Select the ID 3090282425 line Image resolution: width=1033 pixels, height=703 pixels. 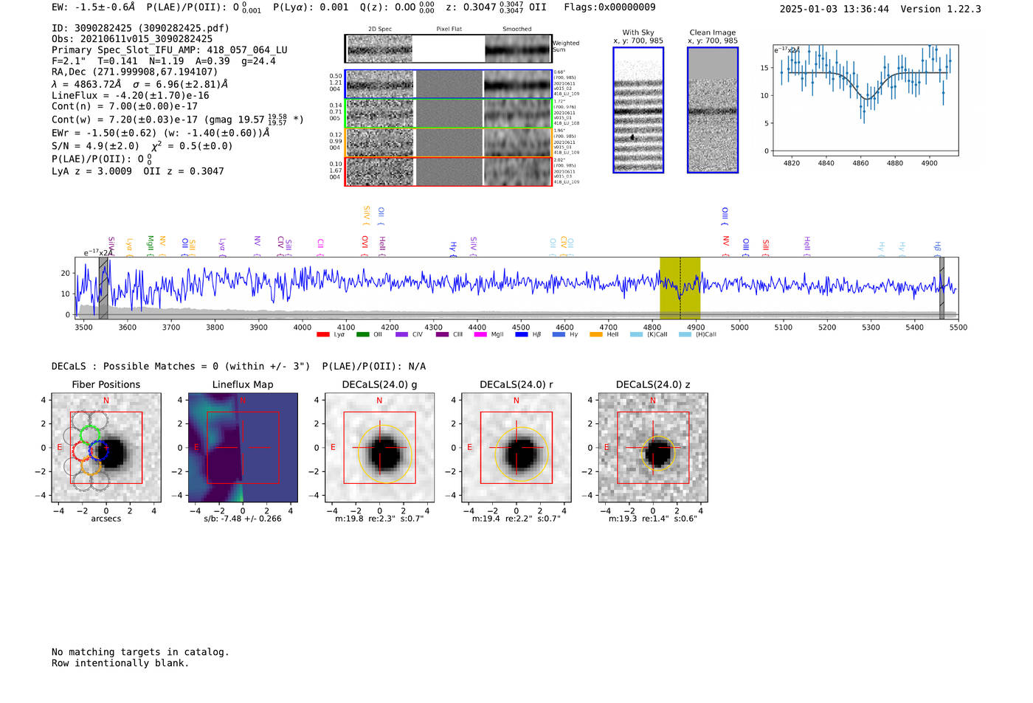pyautogui.click(x=140, y=28)
